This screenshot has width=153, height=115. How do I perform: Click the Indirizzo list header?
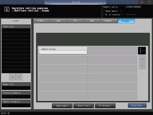tap(16, 26)
